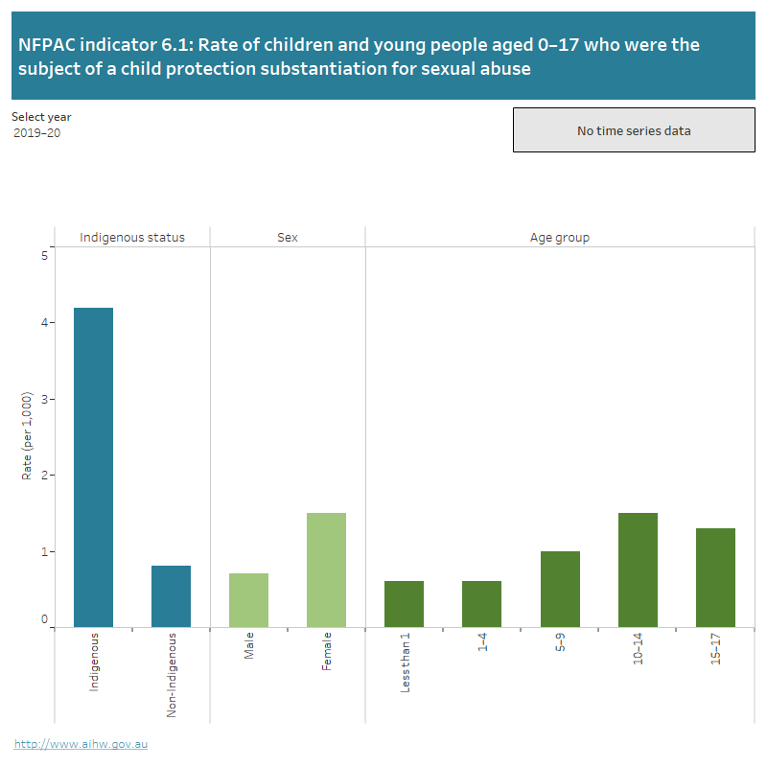Click the Age group panel header
The height and width of the screenshot is (767, 767).
562,237
